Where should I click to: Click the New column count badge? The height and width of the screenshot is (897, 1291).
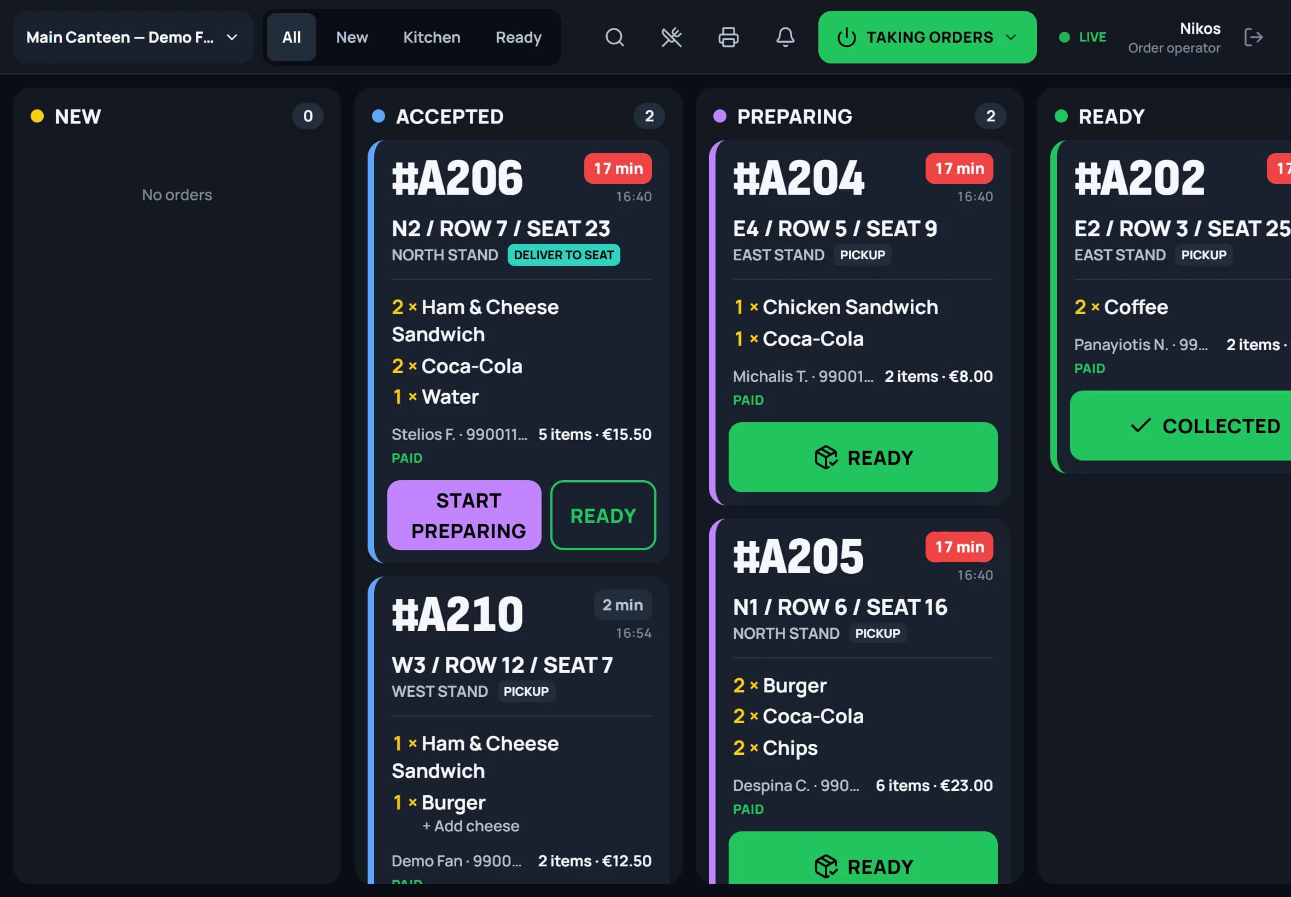308,117
